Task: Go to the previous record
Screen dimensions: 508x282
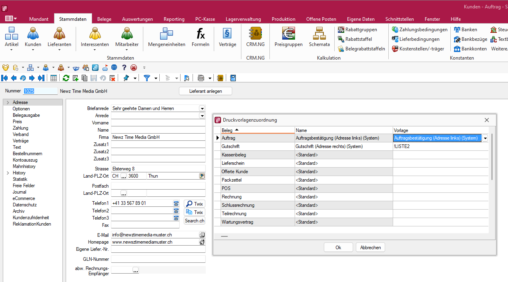Action: (14, 78)
